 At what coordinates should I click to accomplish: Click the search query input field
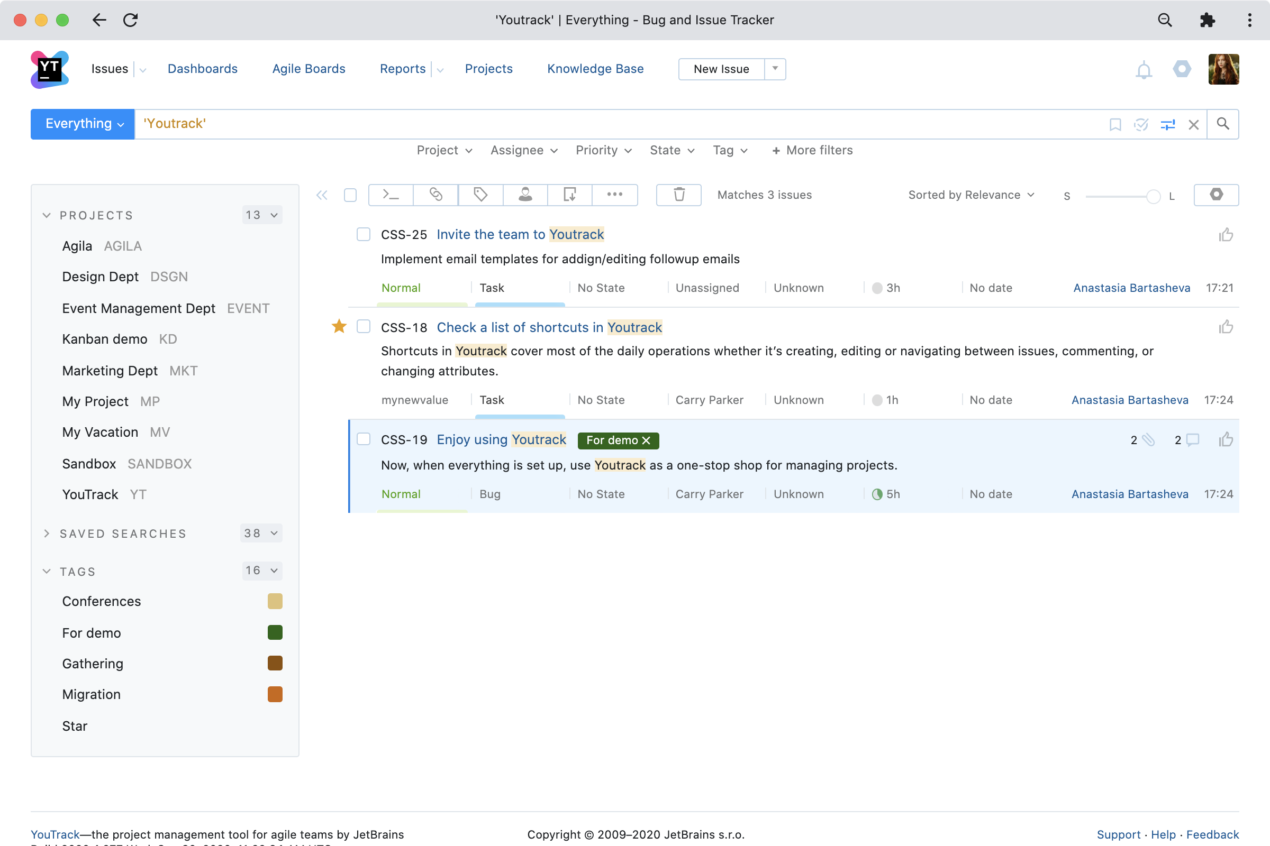(x=594, y=124)
